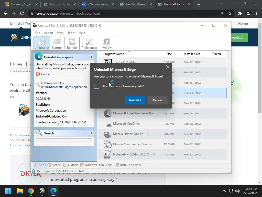Screen dimensions: 262x197
Task: Open the install path folder link
Action: pos(64,85)
